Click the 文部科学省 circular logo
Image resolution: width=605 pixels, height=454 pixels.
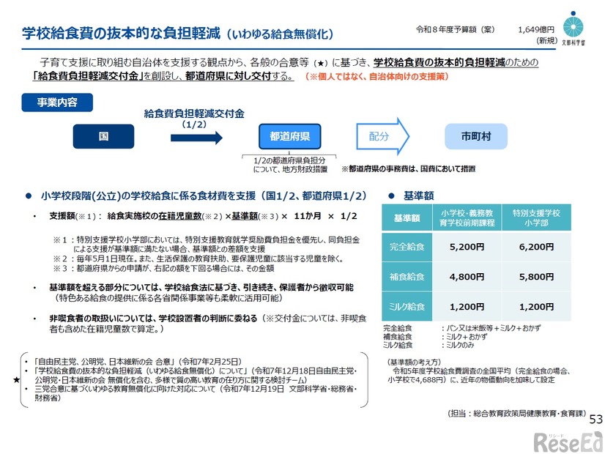tap(574, 24)
